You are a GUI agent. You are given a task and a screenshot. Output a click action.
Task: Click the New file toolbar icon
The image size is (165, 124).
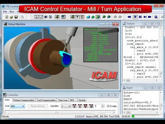tap(7, 17)
